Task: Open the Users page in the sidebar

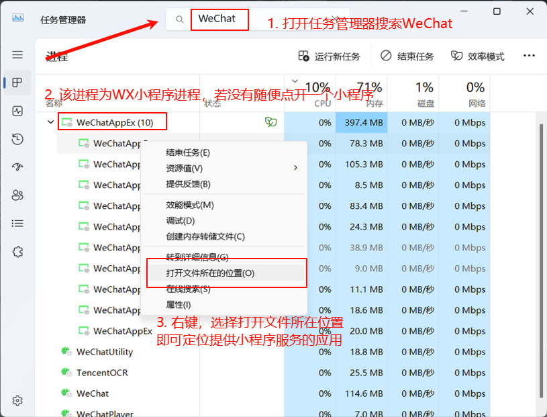Action: pyautogui.click(x=17, y=195)
